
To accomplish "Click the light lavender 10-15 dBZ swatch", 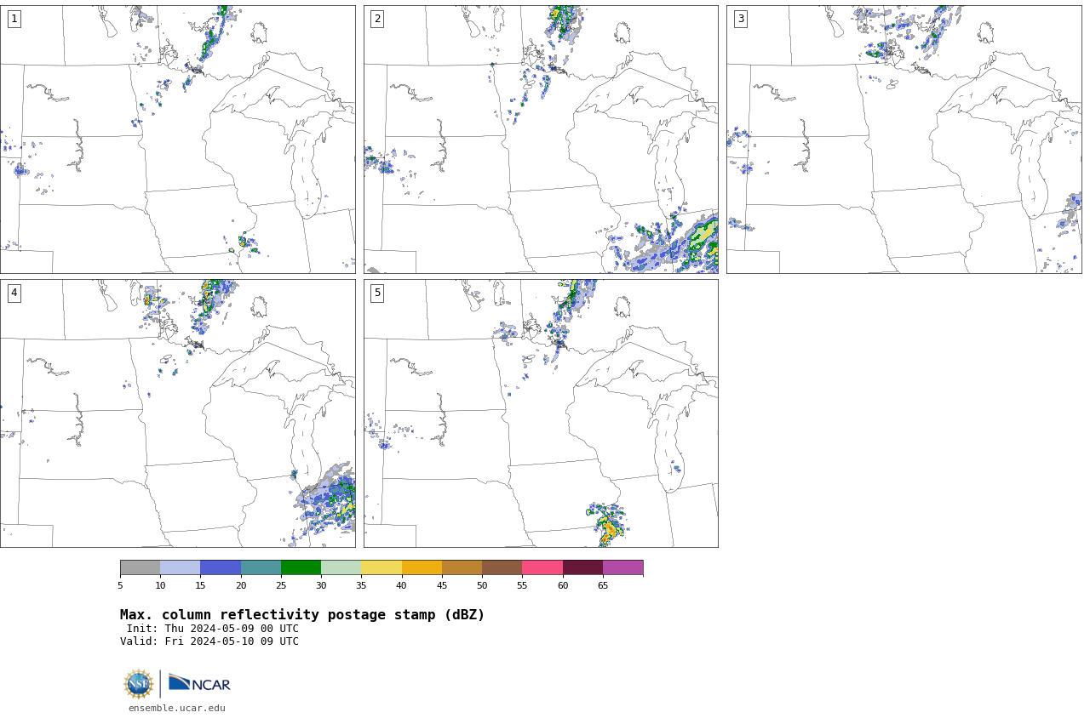I will pos(180,567).
